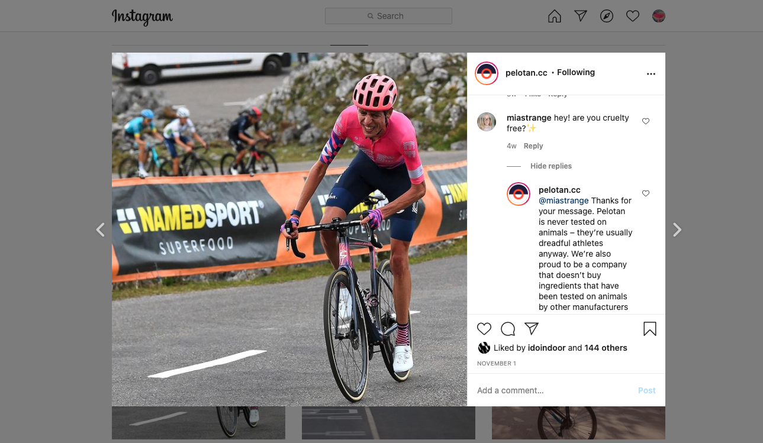
Task: Open your profile avatar in header
Action: [x=659, y=16]
